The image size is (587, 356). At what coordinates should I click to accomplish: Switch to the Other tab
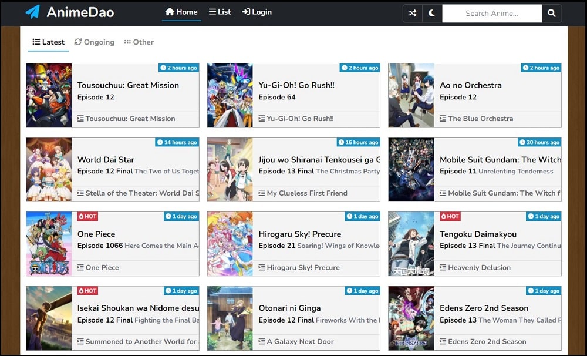coord(139,42)
